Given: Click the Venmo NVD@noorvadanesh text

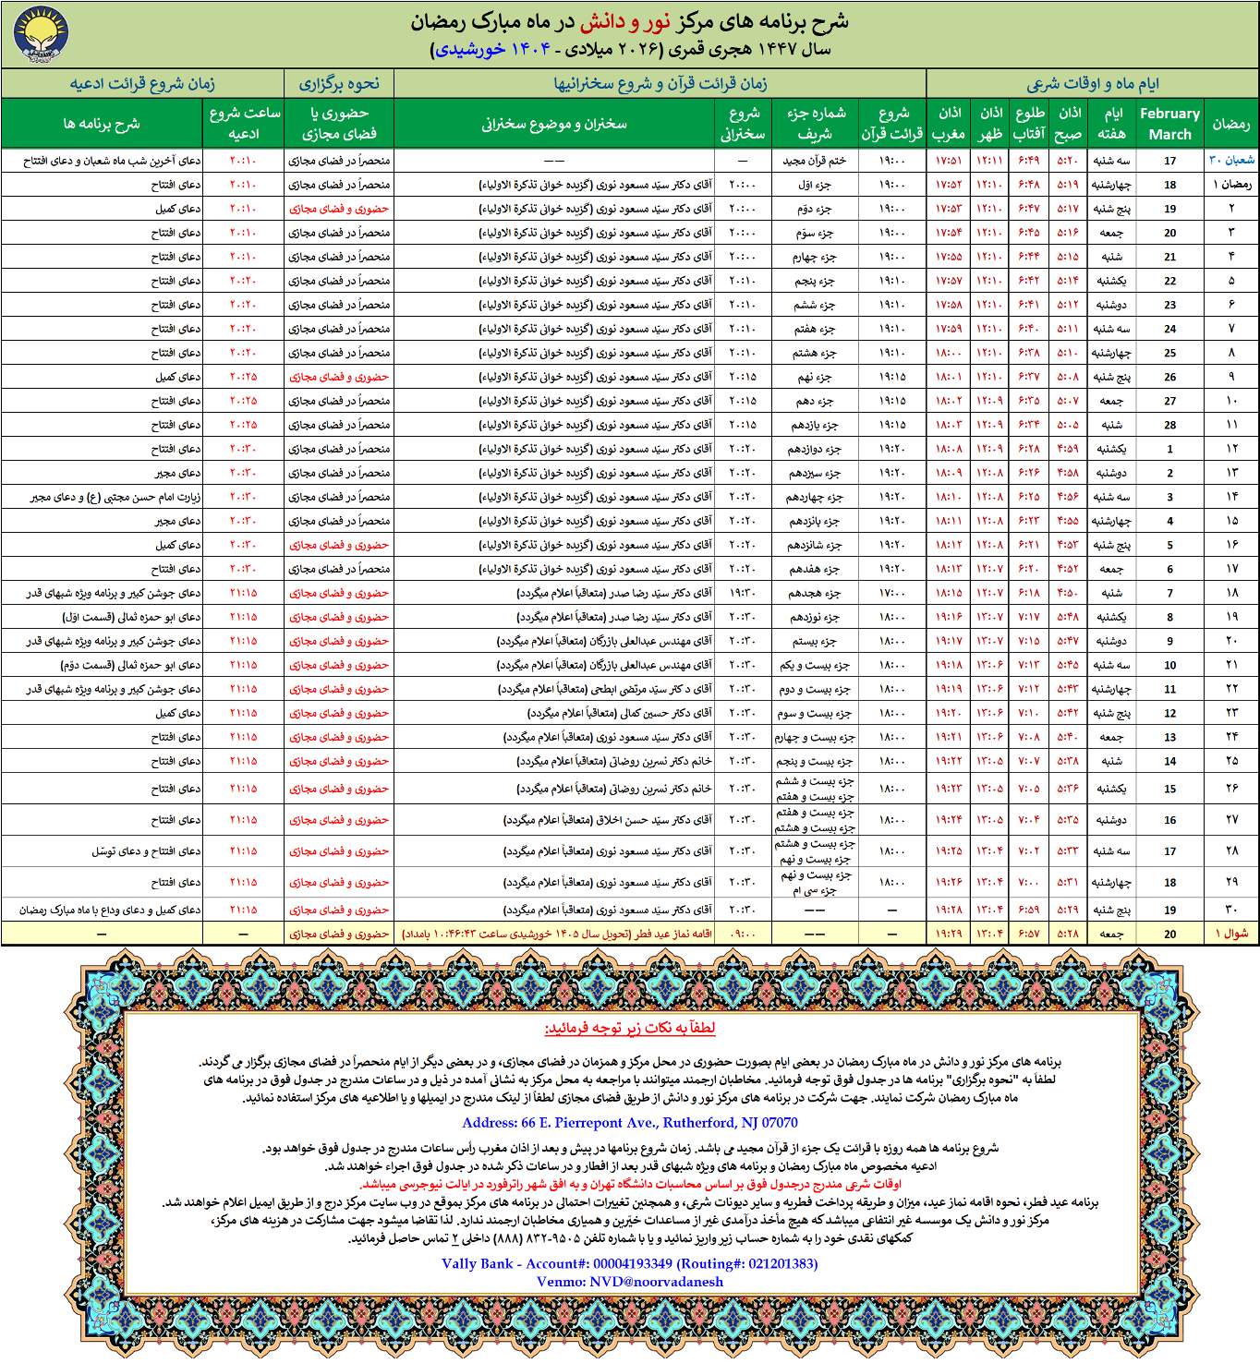Looking at the screenshot, I should [629, 1282].
